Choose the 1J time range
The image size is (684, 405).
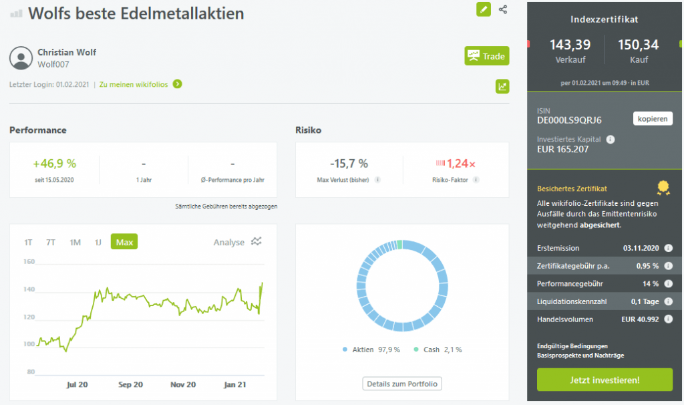(x=98, y=242)
